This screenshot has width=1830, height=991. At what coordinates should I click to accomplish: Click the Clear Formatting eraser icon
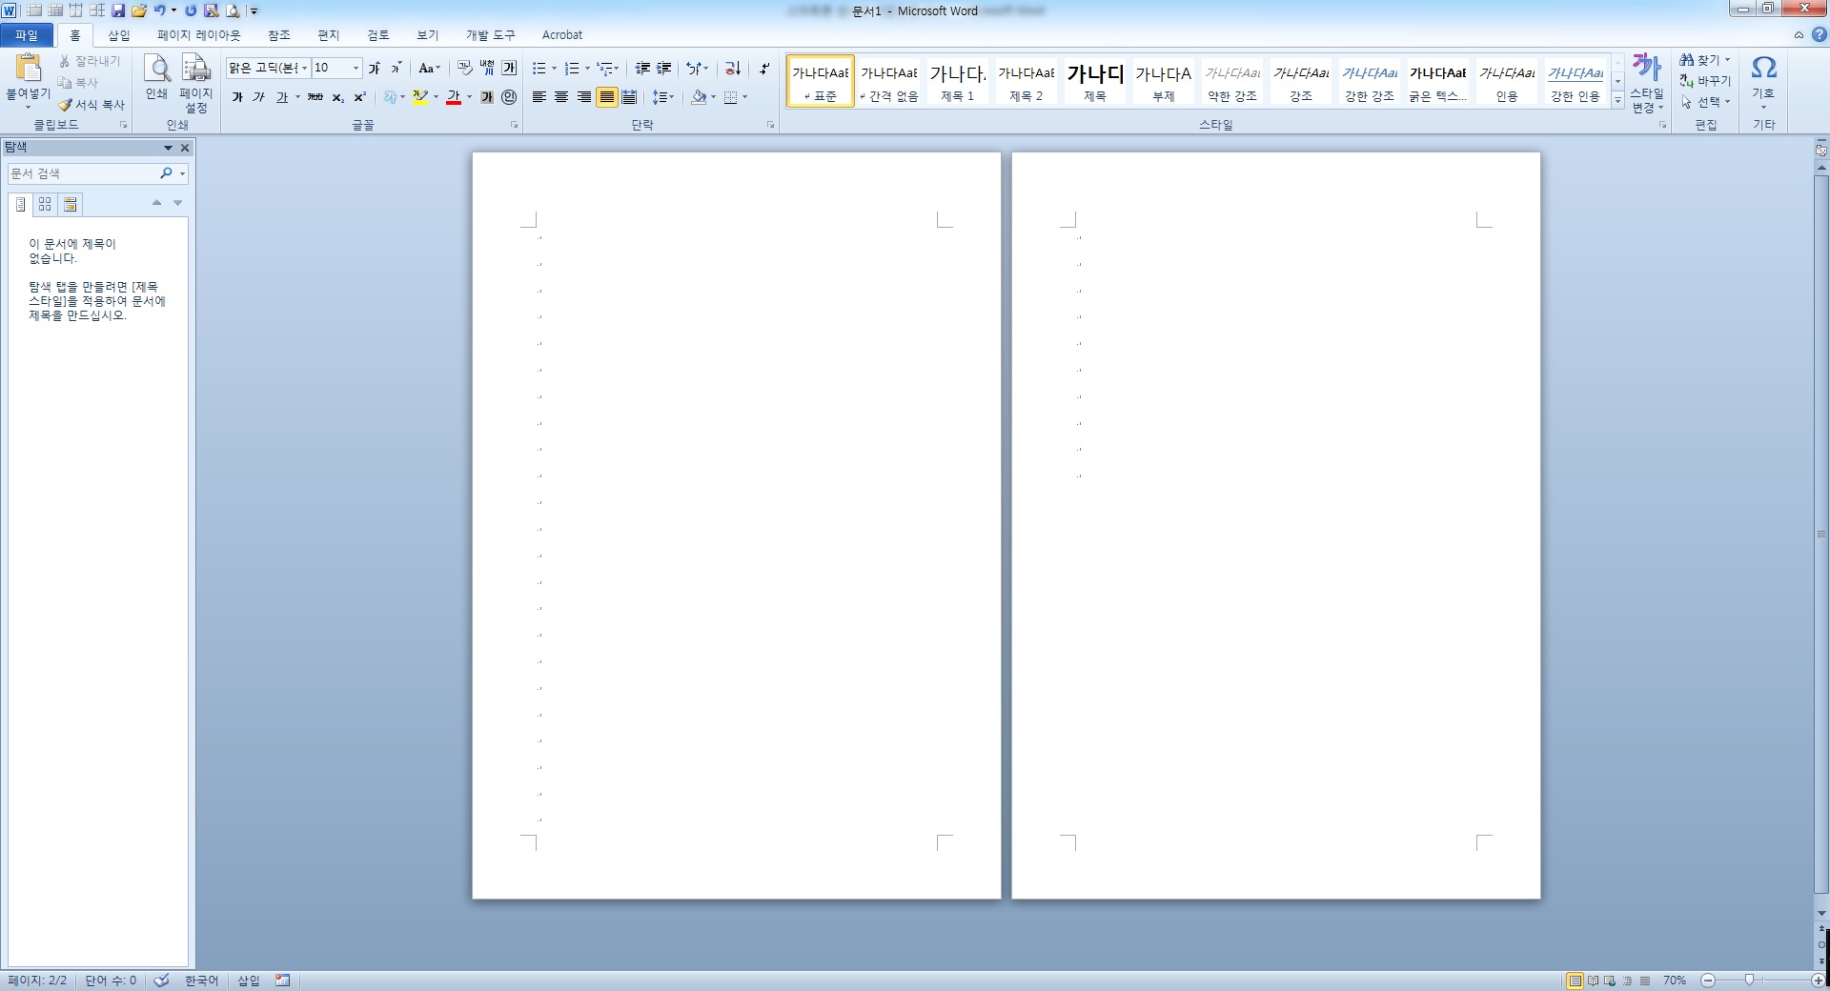(x=464, y=68)
